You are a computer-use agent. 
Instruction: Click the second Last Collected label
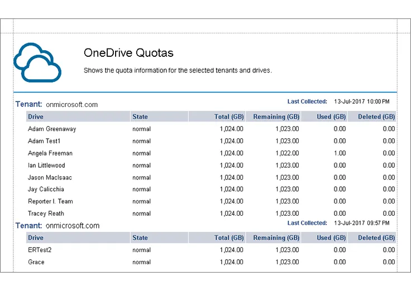pos(307,223)
